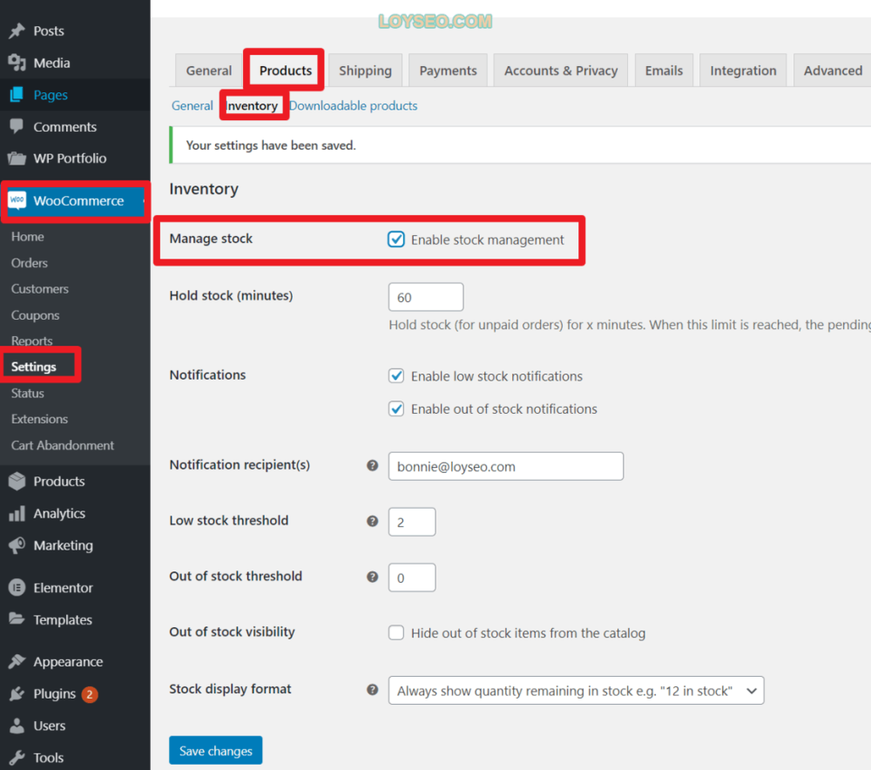Viewport: 871px width, 770px height.
Task: Open the Products settings tab
Action: [x=286, y=71]
